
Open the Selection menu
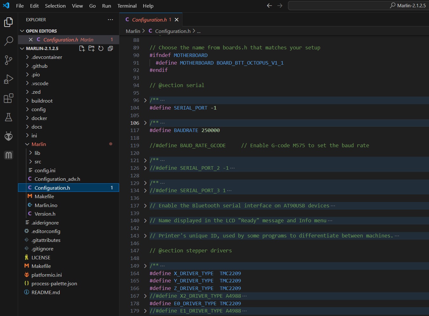point(55,6)
